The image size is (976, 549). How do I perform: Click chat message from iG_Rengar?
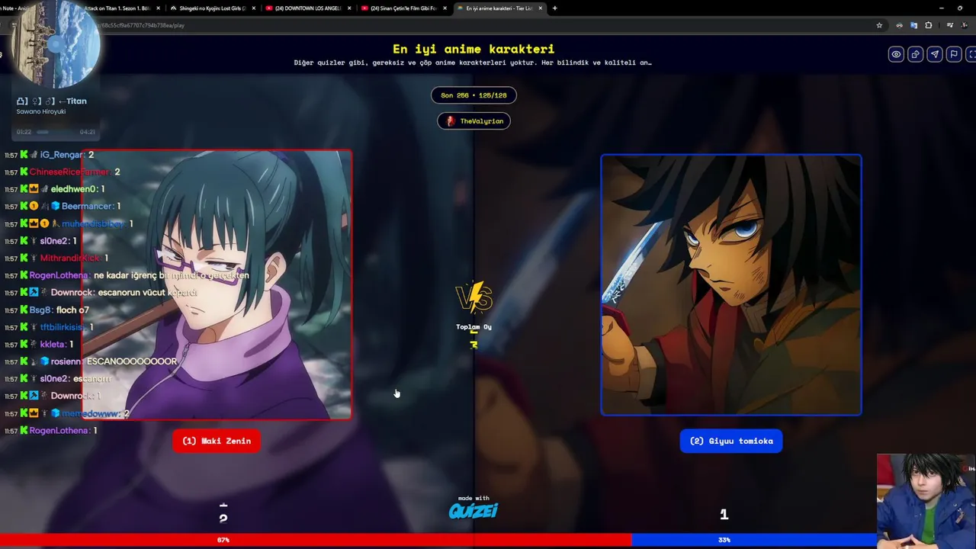(x=50, y=155)
